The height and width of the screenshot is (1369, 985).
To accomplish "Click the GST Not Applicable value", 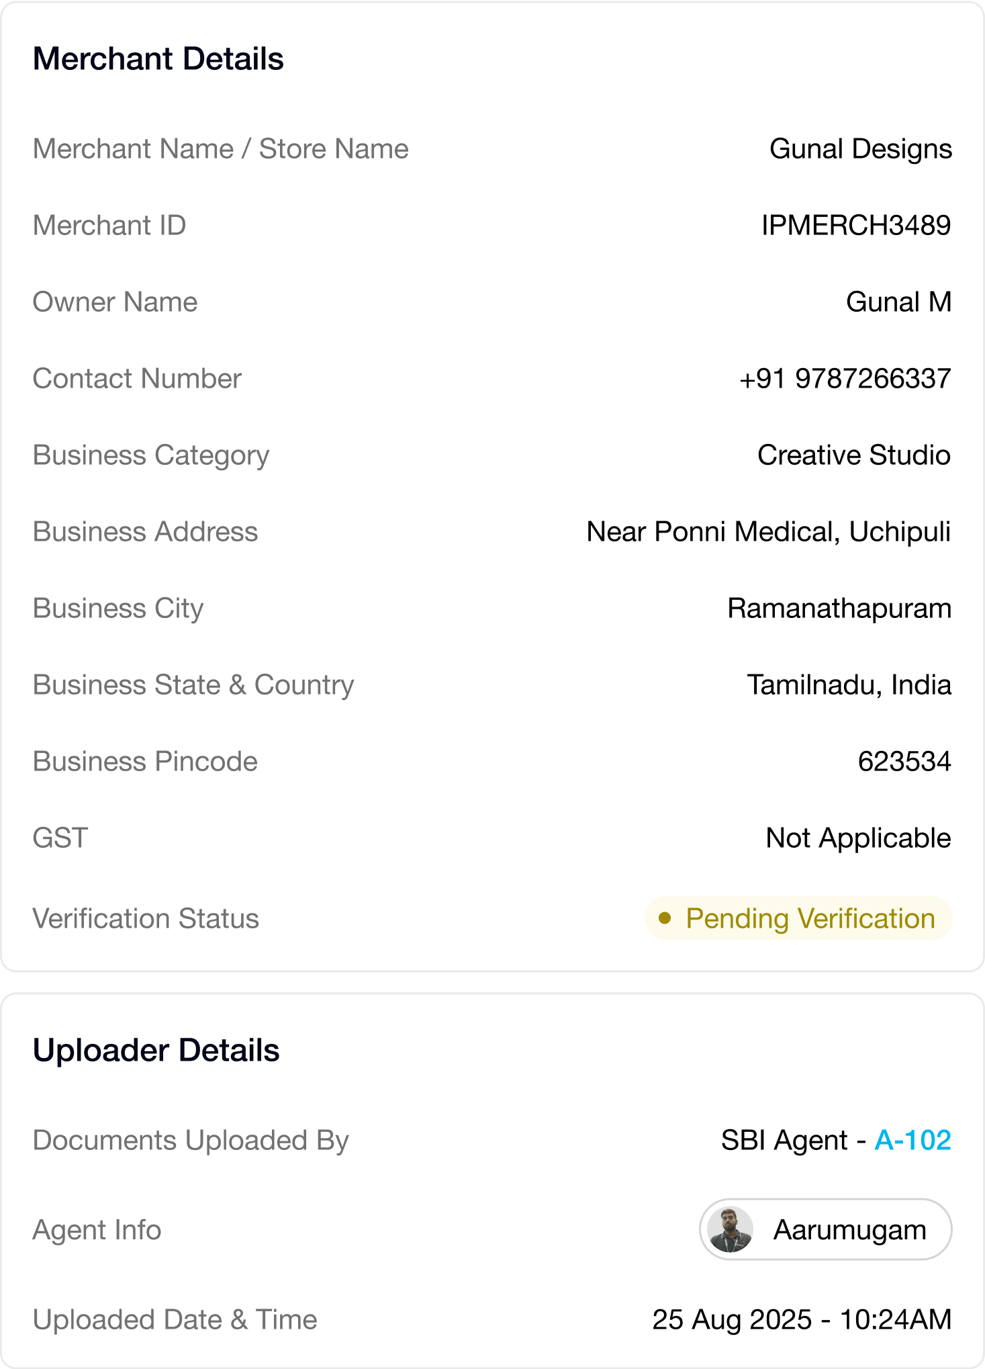I will point(858,838).
